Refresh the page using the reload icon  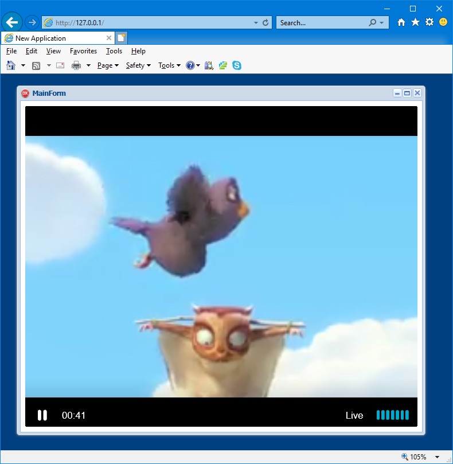pos(265,22)
